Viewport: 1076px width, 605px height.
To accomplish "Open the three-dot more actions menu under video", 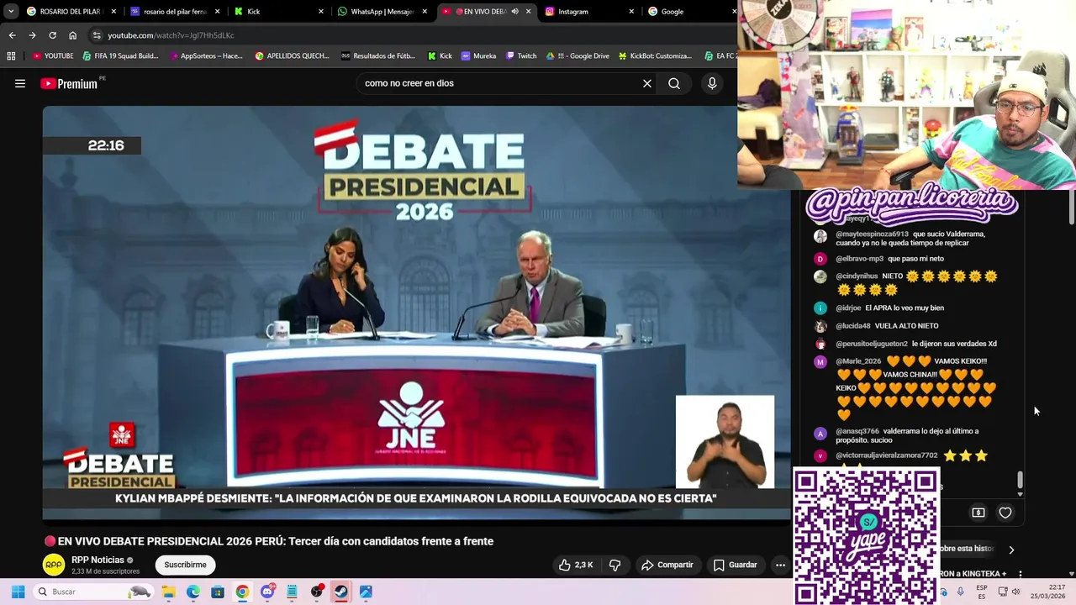I will tap(780, 565).
